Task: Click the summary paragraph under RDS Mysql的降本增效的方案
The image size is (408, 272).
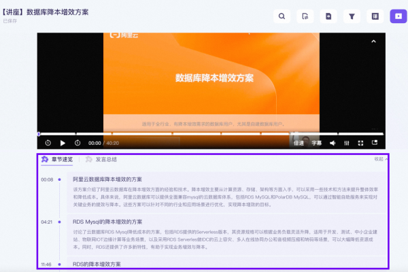Action: (225, 239)
